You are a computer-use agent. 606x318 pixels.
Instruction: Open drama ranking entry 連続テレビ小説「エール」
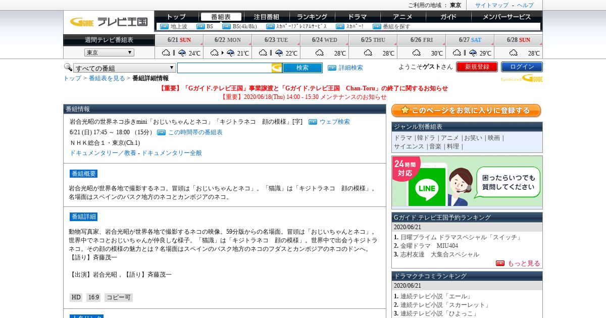coord(436,296)
